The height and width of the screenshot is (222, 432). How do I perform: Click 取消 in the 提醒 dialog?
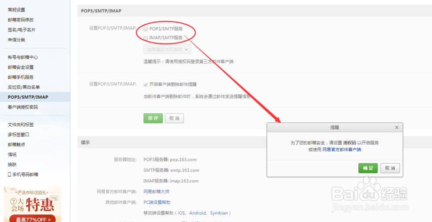tap(390, 168)
